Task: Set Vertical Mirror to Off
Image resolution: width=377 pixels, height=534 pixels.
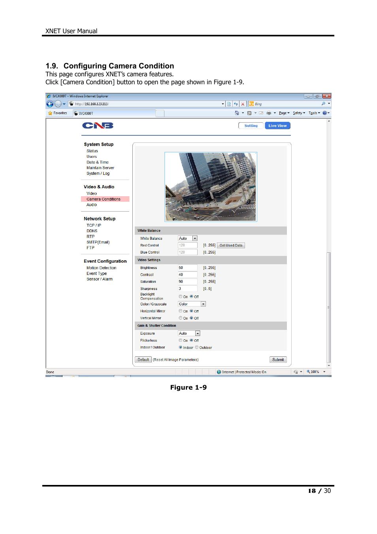Action: point(191,318)
